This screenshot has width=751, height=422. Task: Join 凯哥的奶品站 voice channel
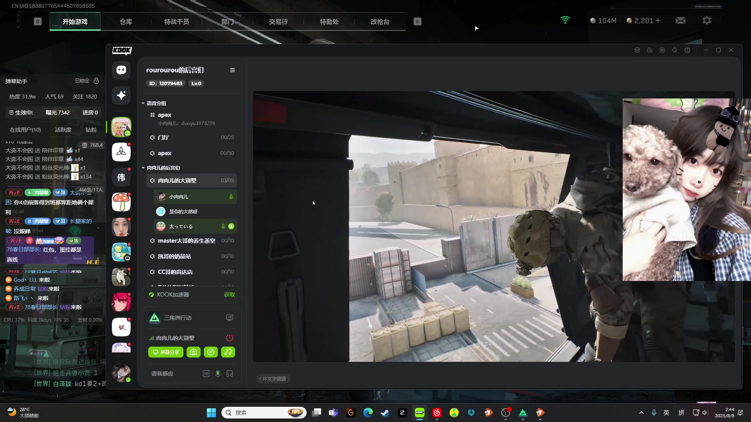(192, 256)
